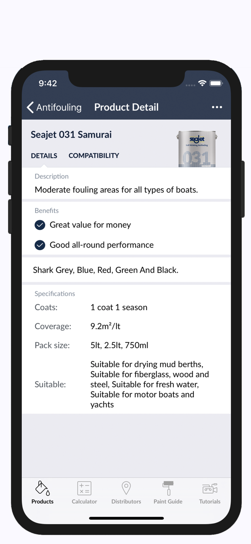
Task: Tap the Products paint bucket icon
Action: coord(42,488)
